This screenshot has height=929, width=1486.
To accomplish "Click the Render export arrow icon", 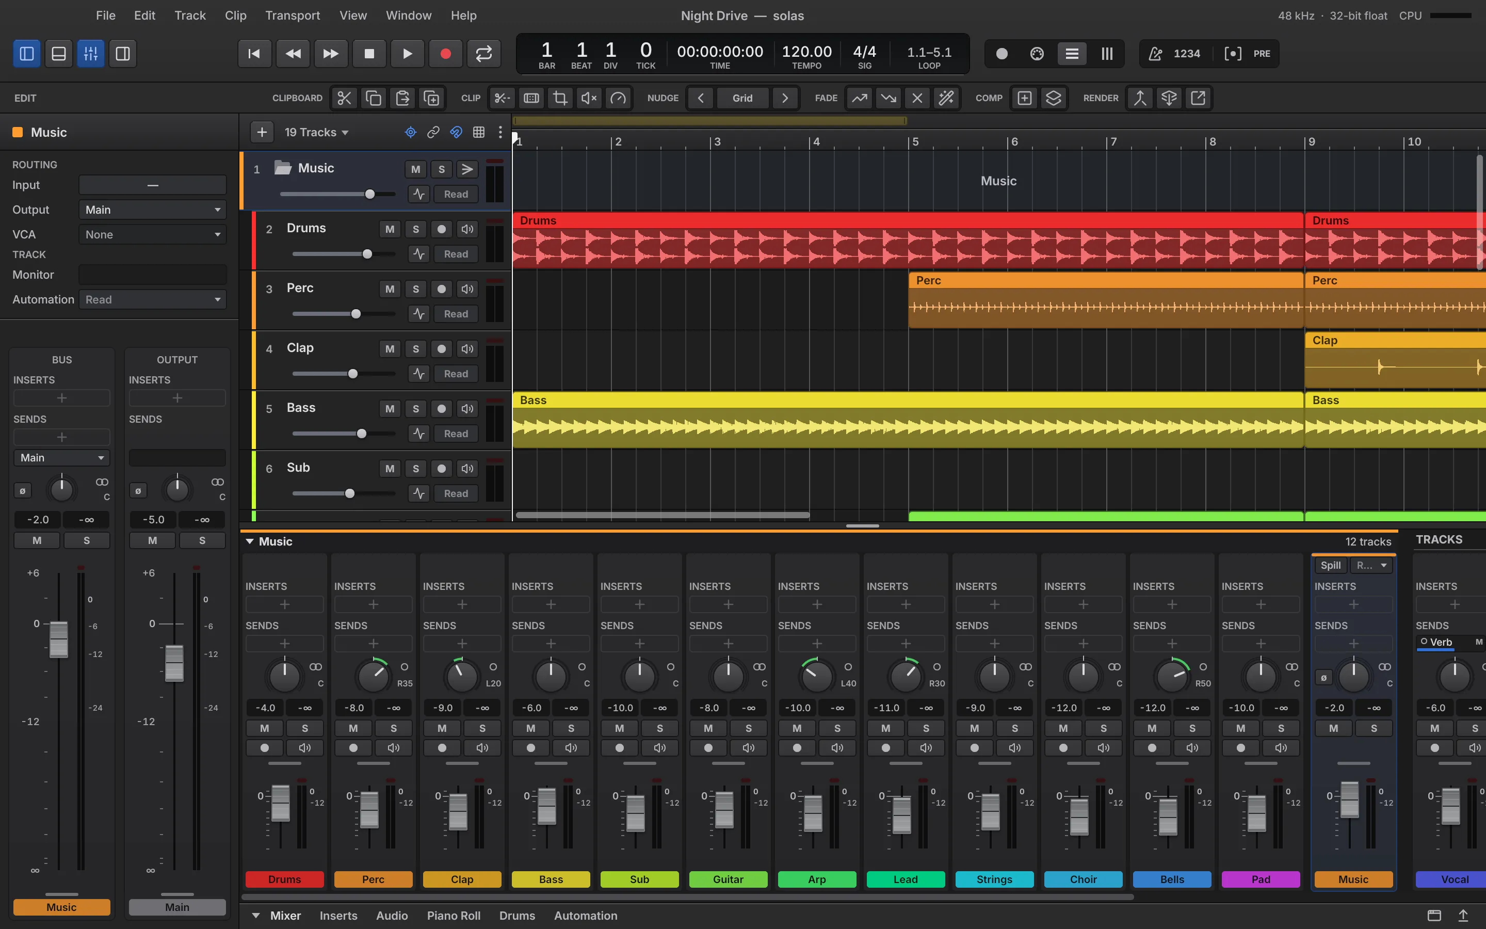I will 1198,98.
